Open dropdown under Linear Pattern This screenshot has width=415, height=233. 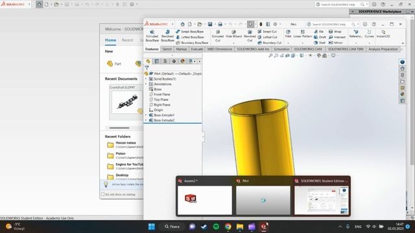tap(303, 43)
